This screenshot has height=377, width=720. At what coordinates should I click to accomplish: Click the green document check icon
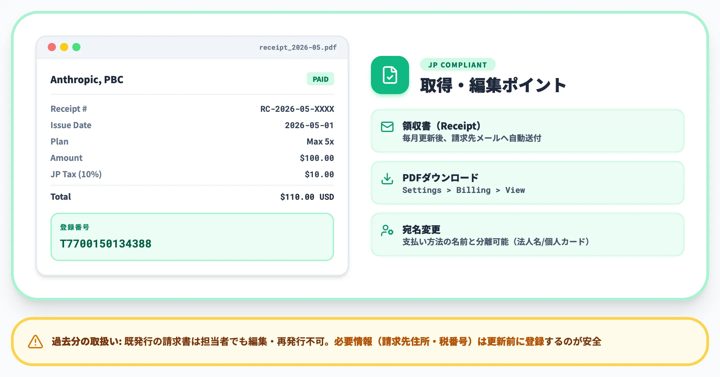click(390, 75)
